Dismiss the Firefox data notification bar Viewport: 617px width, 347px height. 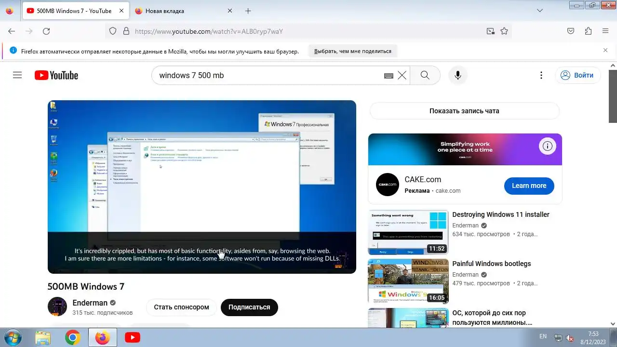pos(605,50)
